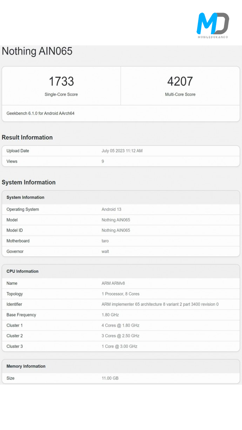Select the 1733 single-core score value
This screenshot has width=242, height=430.
[61, 82]
